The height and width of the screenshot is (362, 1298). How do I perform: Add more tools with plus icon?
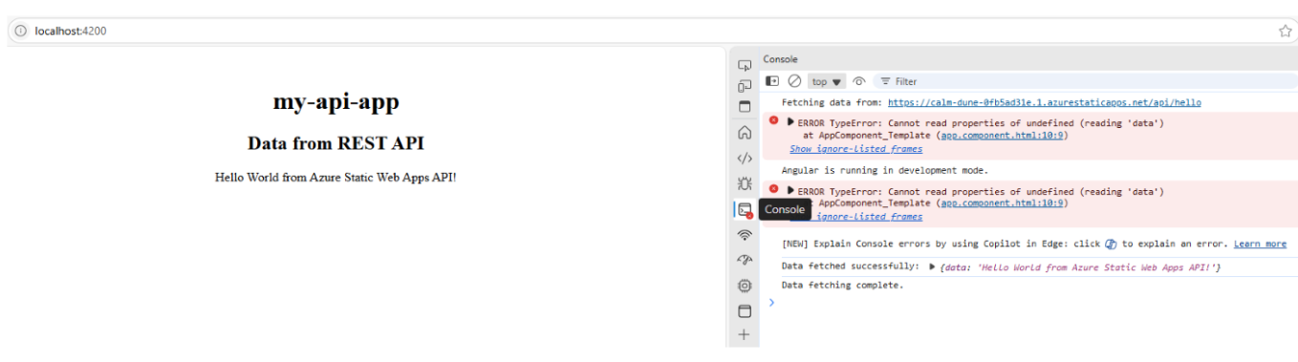745,335
